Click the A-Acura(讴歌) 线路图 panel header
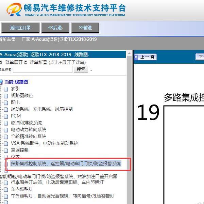204x204 pixels. 63,54
